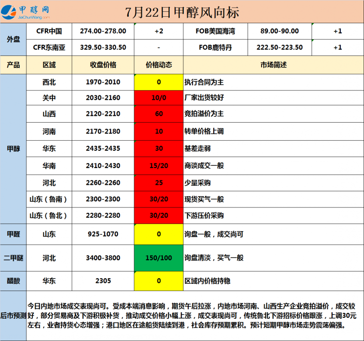
Task: Click the 甲醛 product cell
Action: [x=13, y=234]
